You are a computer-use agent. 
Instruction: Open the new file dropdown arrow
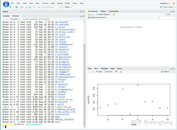point(13,7)
